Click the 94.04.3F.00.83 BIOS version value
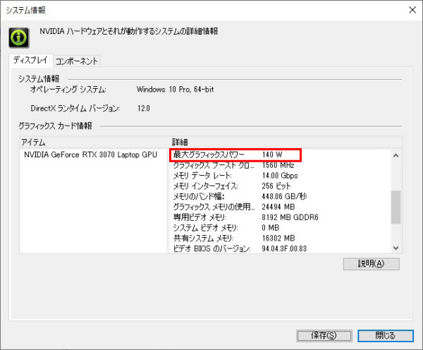 point(284,248)
